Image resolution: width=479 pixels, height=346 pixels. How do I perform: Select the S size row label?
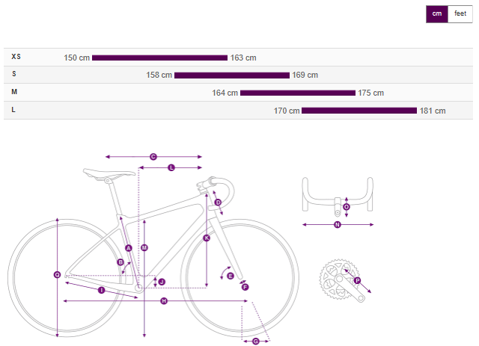coord(14,74)
